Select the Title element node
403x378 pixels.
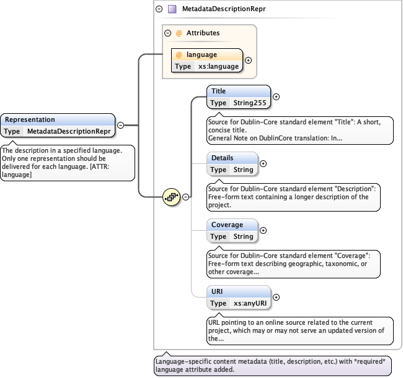point(239,91)
